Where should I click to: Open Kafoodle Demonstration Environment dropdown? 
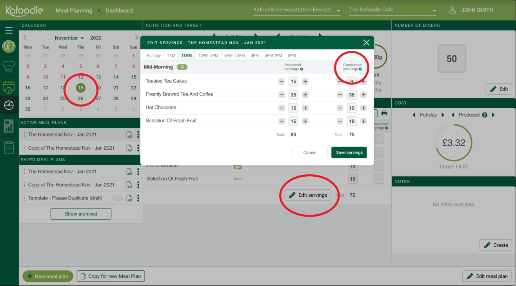coord(297,10)
